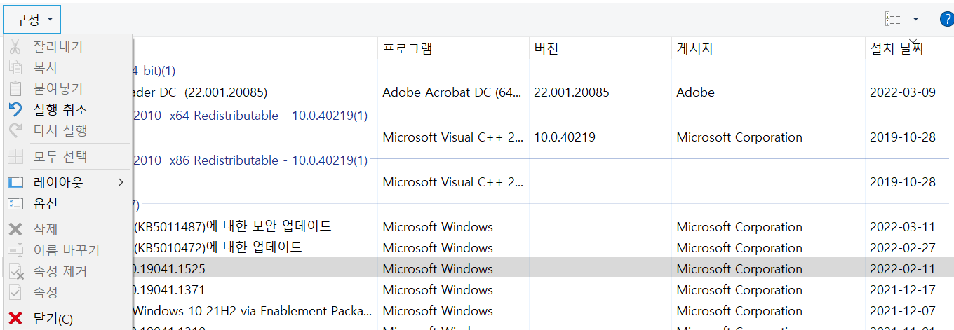Click the Adobe publisher cell
954x330 pixels.
pyautogui.click(x=696, y=92)
